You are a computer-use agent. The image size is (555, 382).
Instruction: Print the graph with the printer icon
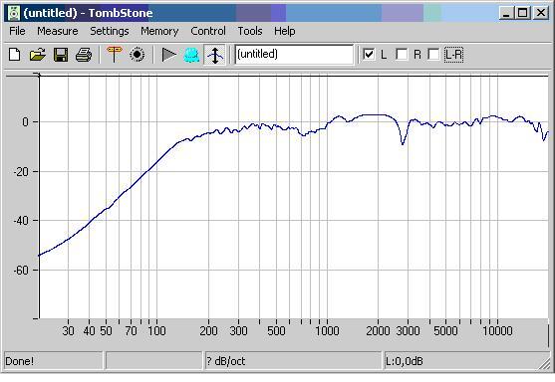84,55
